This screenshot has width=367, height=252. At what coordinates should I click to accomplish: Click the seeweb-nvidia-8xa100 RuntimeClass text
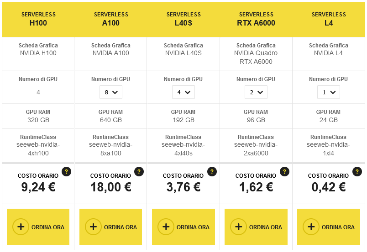tap(111, 149)
